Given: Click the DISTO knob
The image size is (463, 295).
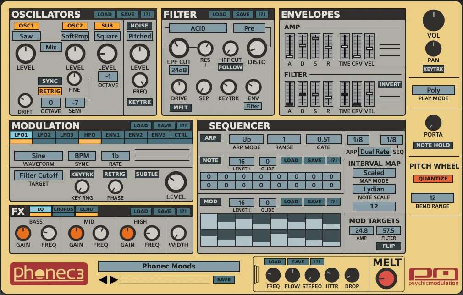Looking at the screenshot, I should (x=257, y=48).
